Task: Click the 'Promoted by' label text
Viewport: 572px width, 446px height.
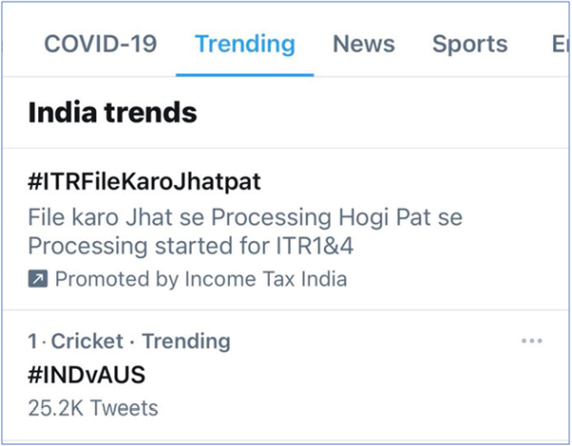Action: point(115,279)
